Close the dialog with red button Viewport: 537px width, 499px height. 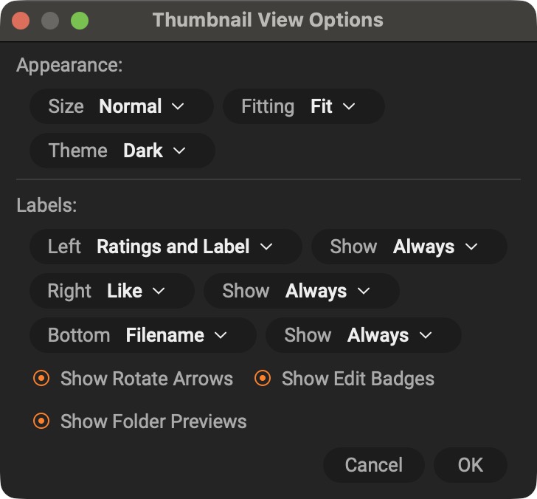[21, 20]
